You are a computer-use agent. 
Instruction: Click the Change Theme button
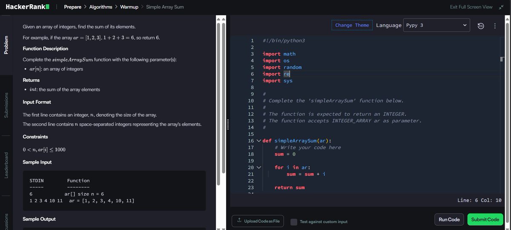point(352,25)
